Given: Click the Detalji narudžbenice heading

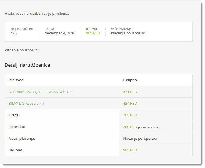Looking at the screenshot, I should 27,65.
